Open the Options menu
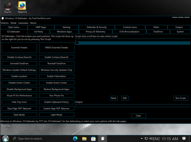The height and width of the screenshot is (142, 191). [5, 23]
